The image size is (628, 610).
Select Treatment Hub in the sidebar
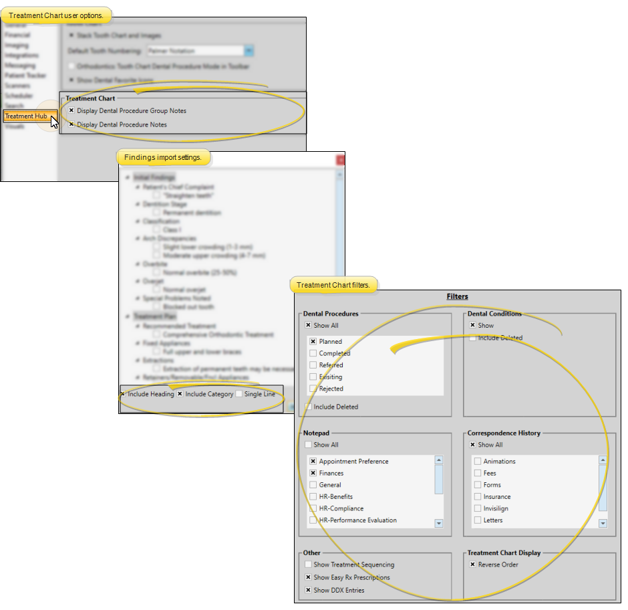tap(26, 116)
